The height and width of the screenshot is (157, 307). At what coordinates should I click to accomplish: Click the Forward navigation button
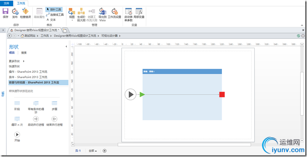[14, 36]
